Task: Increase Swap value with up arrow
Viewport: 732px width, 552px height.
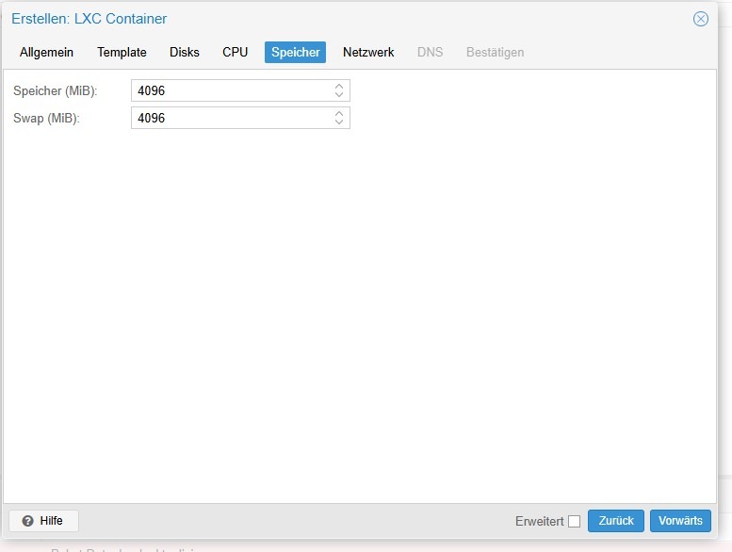Action: (339, 114)
